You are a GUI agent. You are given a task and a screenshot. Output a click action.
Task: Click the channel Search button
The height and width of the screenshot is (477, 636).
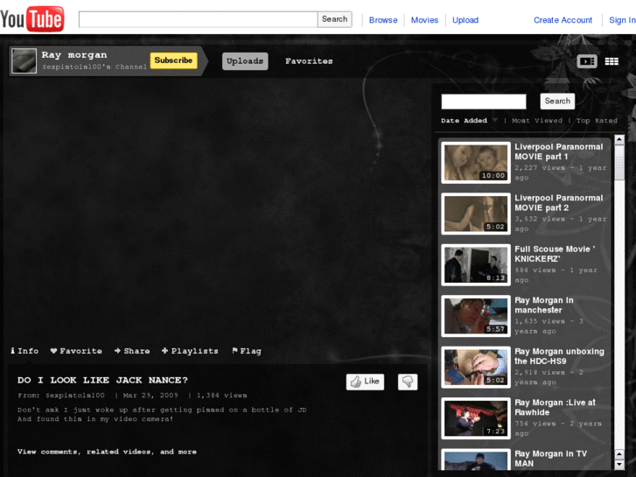[557, 101]
